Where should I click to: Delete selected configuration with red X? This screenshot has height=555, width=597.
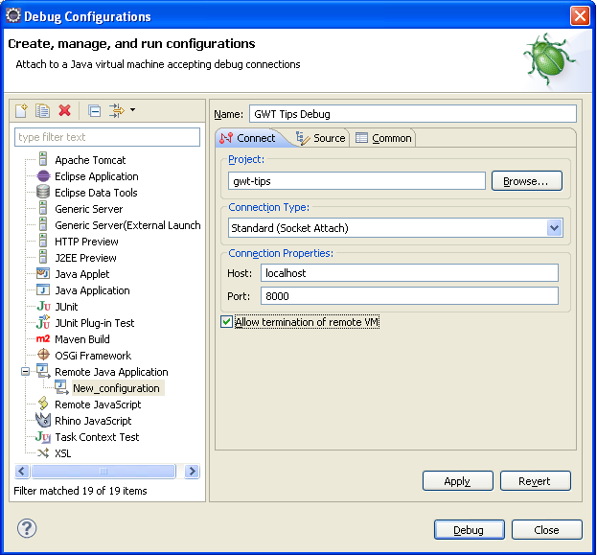(x=65, y=111)
